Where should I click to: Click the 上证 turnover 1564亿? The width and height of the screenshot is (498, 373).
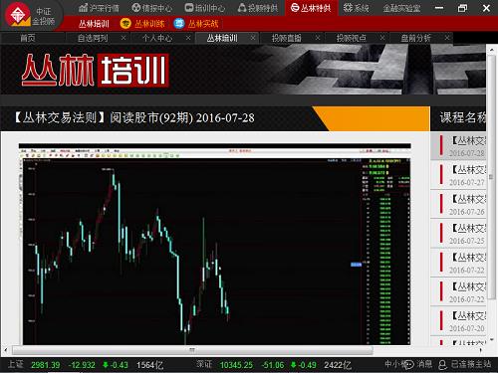click(149, 365)
